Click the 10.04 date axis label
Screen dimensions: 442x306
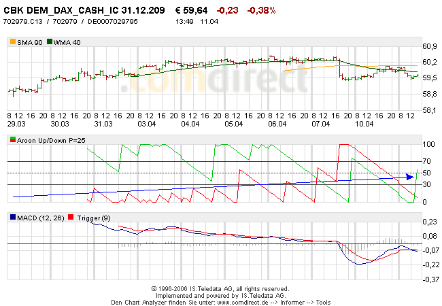pyautogui.click(x=364, y=124)
